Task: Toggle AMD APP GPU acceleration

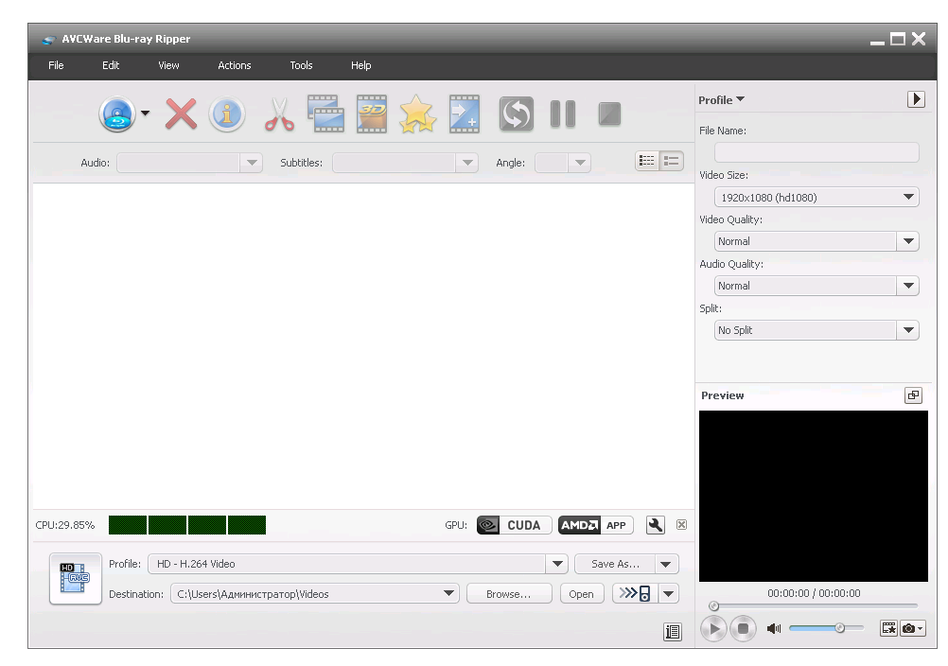Action: click(595, 525)
